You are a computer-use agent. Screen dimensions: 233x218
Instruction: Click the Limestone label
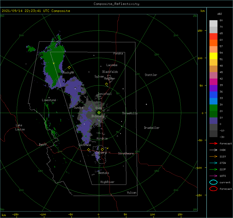[49, 100]
